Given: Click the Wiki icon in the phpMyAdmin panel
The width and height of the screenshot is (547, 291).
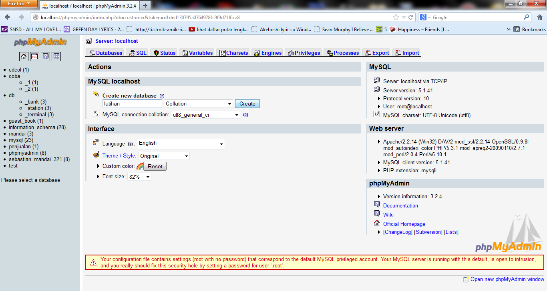Looking at the screenshot, I should pos(377,213).
